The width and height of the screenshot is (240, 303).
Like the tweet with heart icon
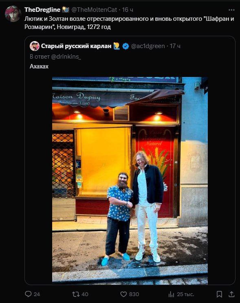point(123,294)
